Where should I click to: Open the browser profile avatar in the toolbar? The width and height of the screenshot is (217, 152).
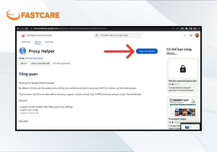[x=195, y=28]
